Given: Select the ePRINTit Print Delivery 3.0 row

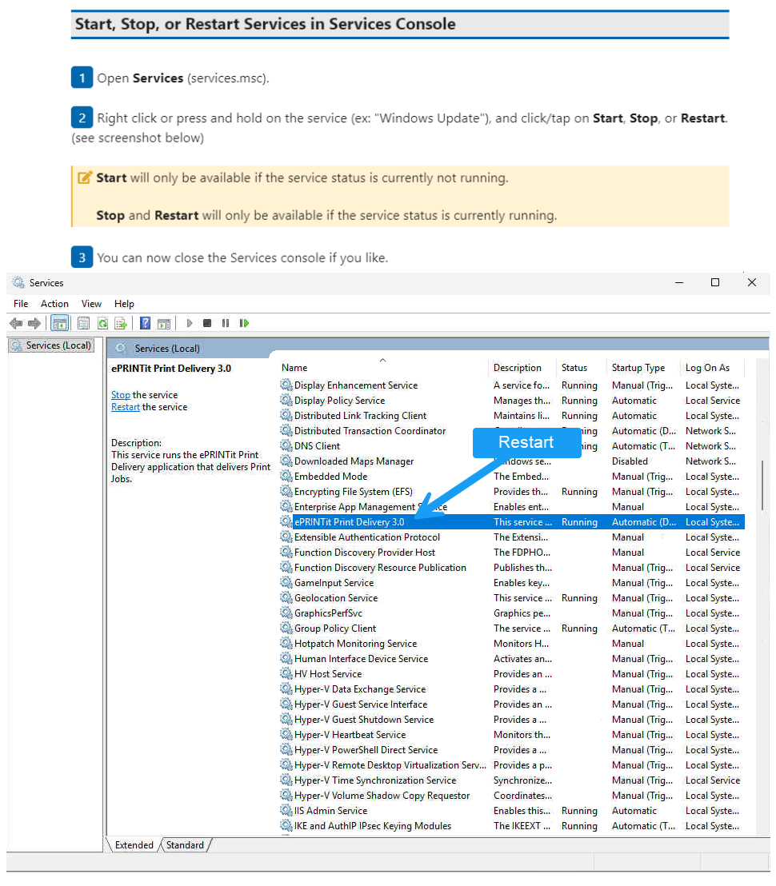Looking at the screenshot, I should (x=511, y=522).
